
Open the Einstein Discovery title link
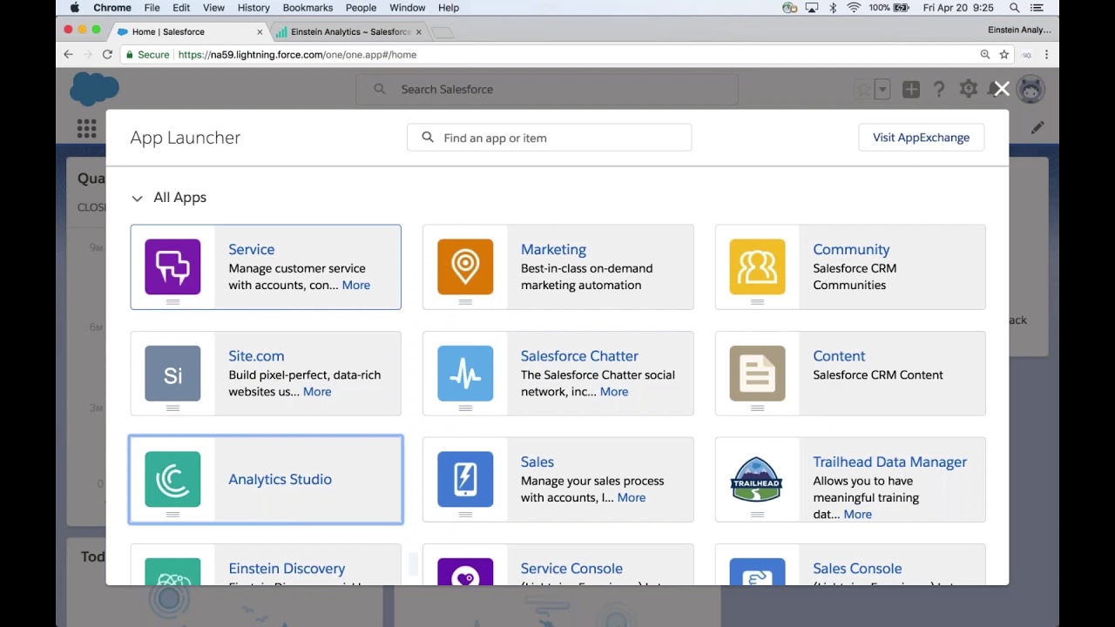(287, 568)
